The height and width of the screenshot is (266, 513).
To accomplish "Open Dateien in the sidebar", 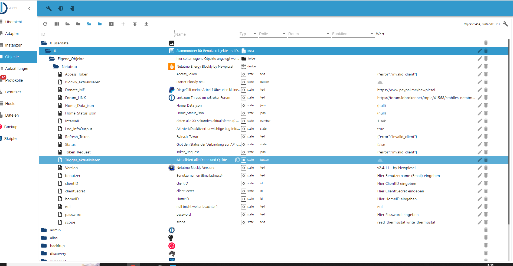I will point(18,115).
